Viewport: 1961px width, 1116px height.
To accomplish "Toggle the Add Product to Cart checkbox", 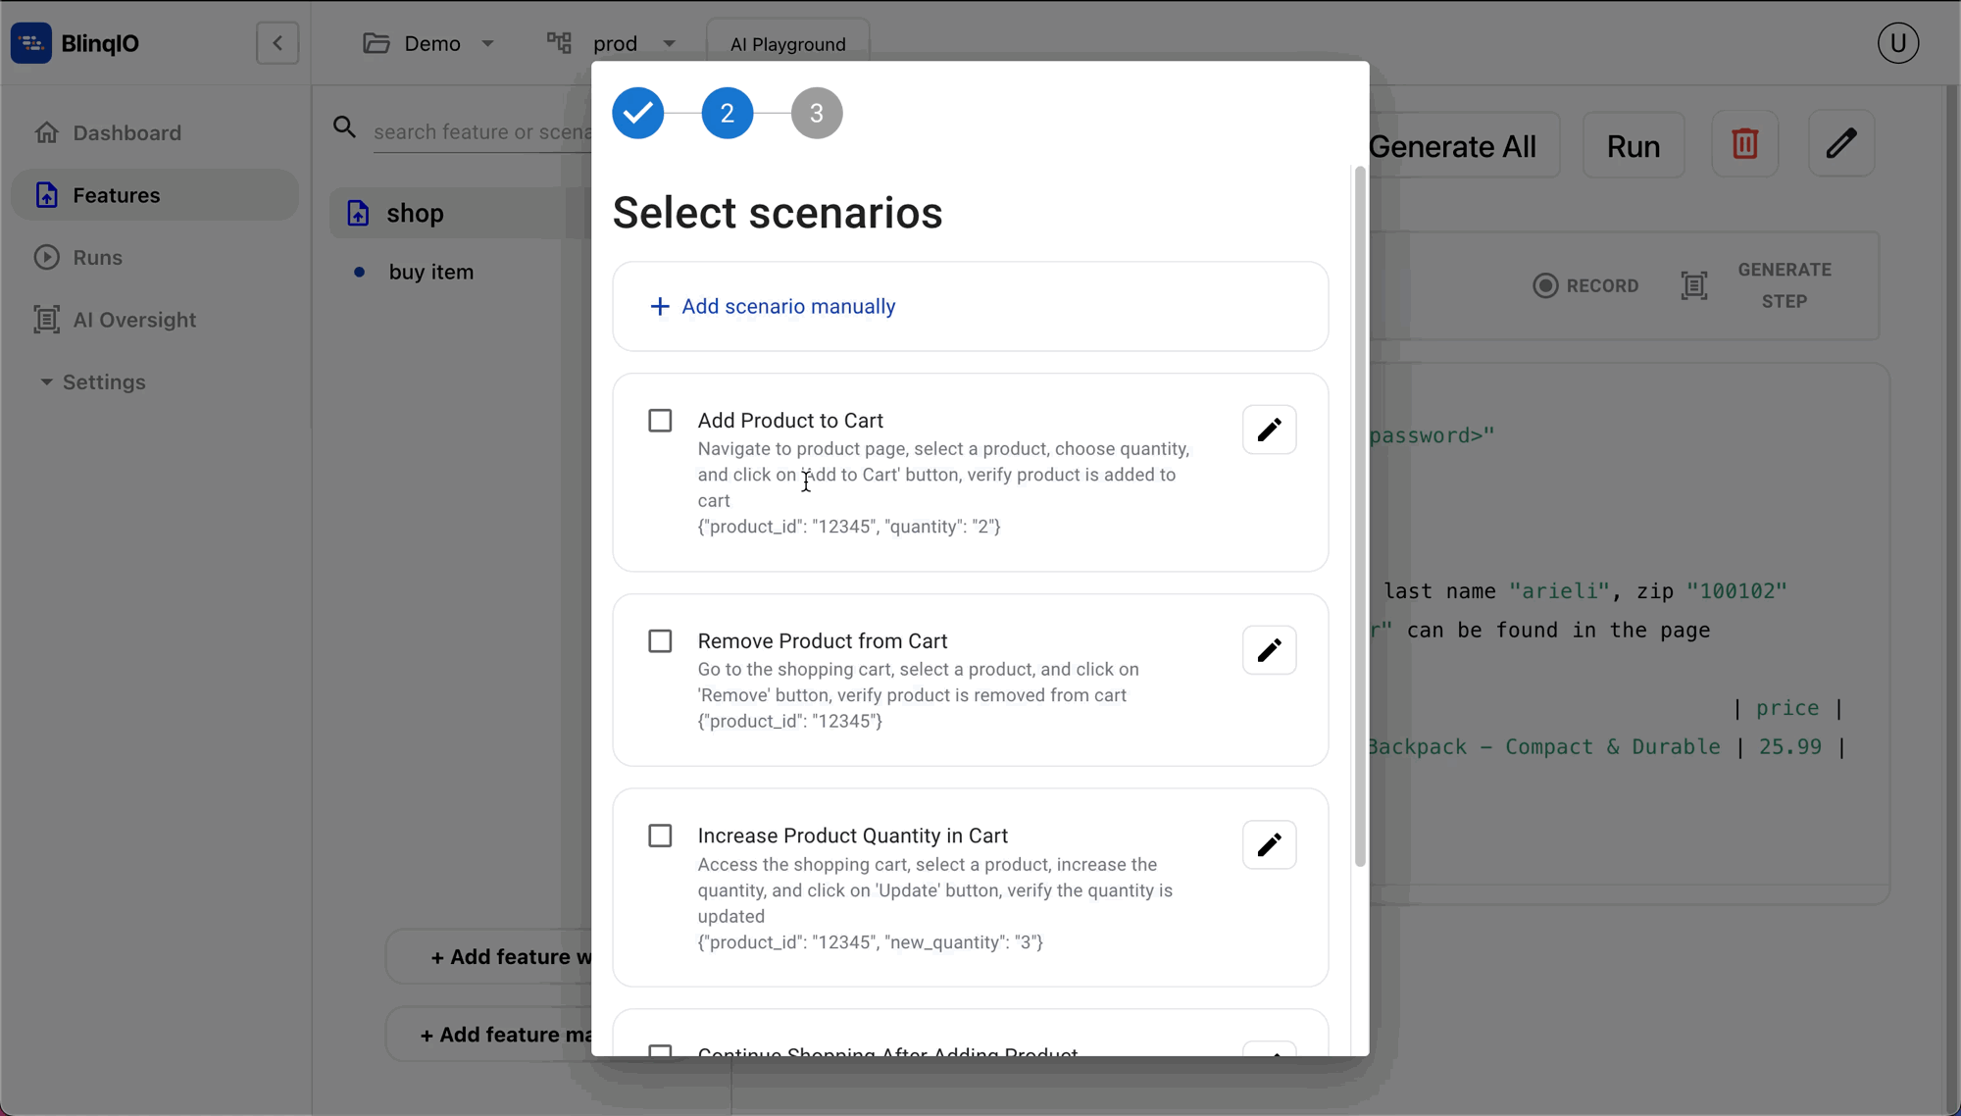I will [660, 419].
